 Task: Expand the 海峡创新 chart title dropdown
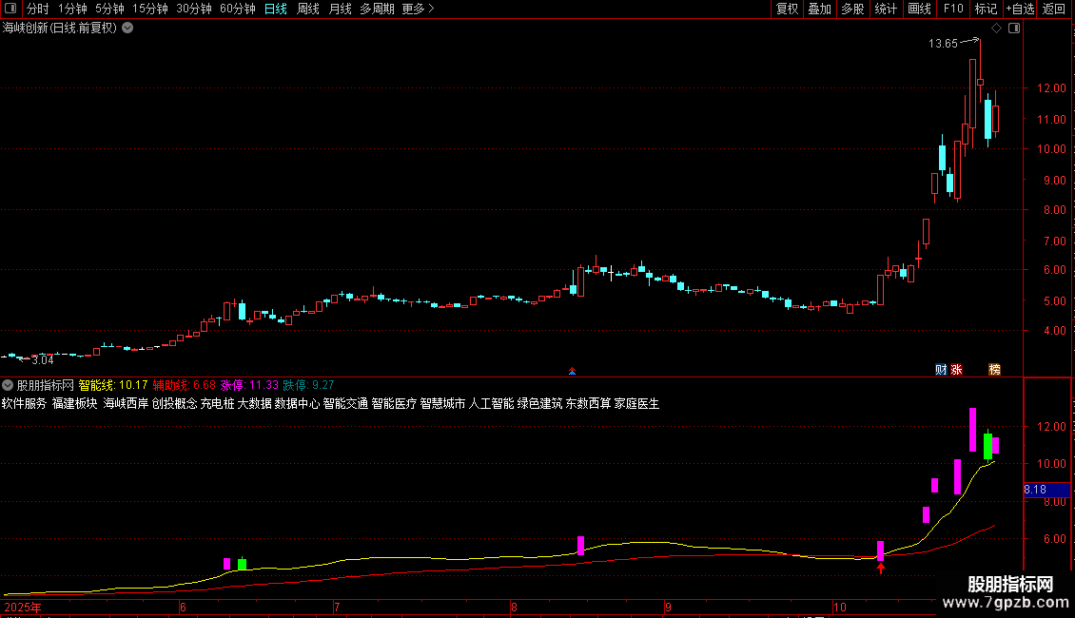click(127, 29)
